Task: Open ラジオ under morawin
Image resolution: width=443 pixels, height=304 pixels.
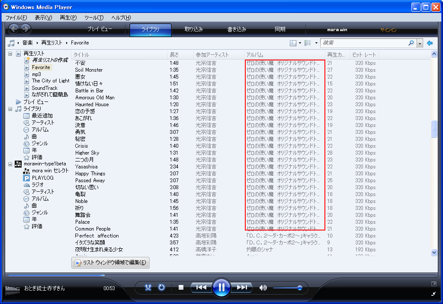Action: pos(38,185)
